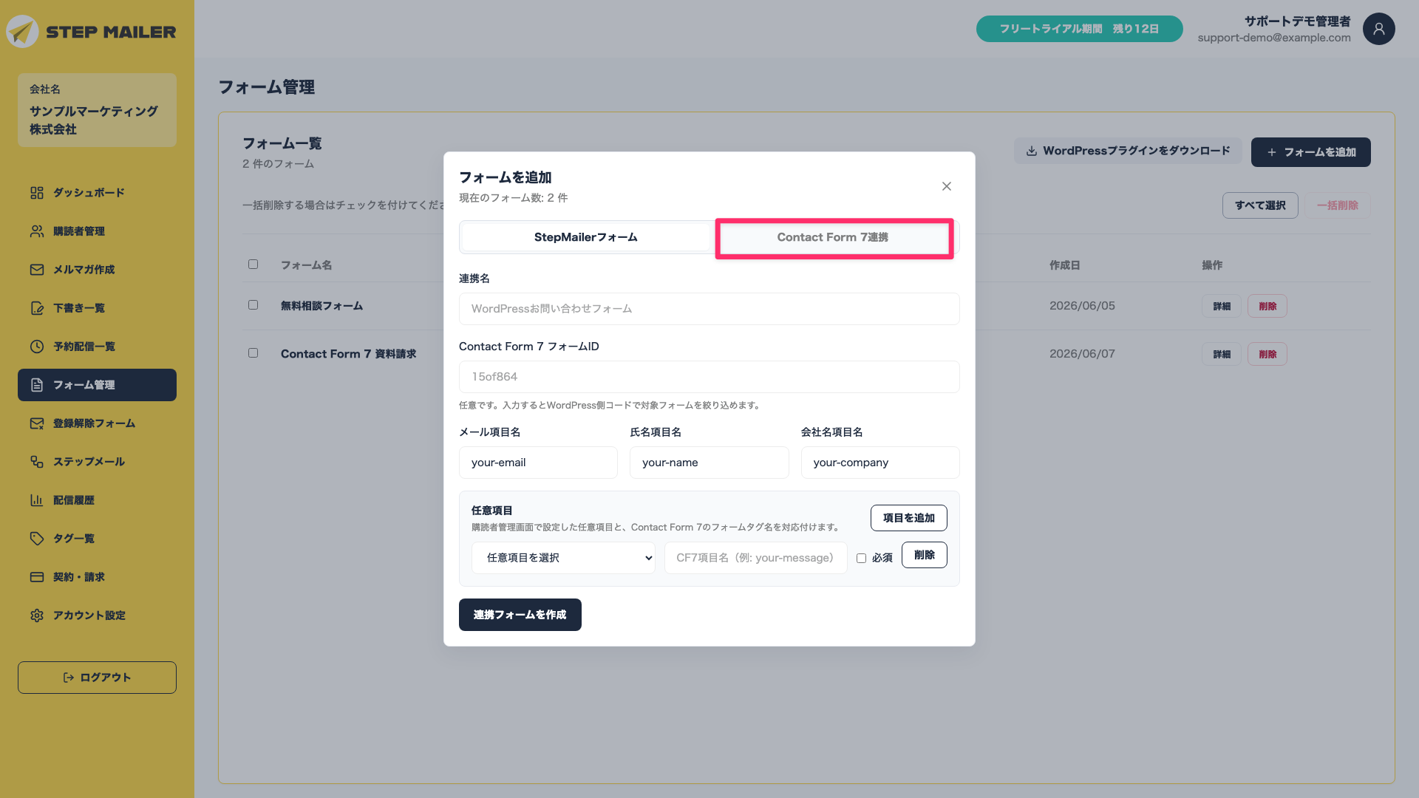This screenshot has width=1419, height=798.
Task: Click the 削除 button in 任意項目
Action: click(925, 555)
